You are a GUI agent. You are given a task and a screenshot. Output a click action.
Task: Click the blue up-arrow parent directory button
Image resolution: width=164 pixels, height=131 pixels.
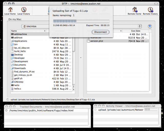(150, 26)
